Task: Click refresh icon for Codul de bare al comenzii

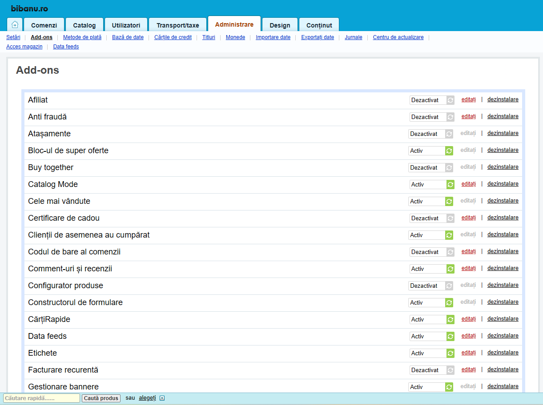Action: 450,252
